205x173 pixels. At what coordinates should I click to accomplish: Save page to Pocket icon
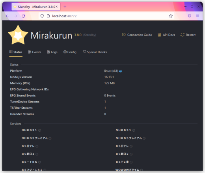[x=190, y=16]
